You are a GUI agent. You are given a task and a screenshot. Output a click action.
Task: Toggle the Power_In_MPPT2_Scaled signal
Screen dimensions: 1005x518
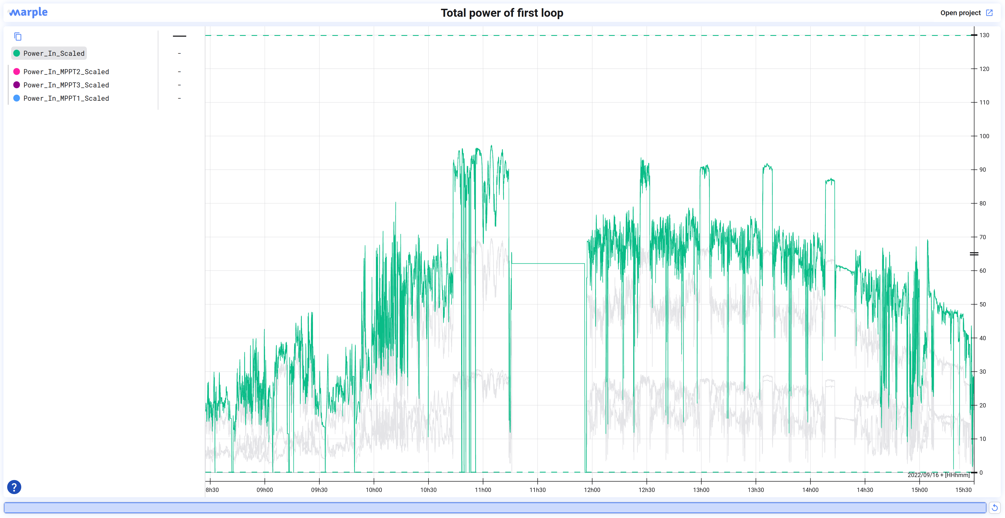coord(66,72)
